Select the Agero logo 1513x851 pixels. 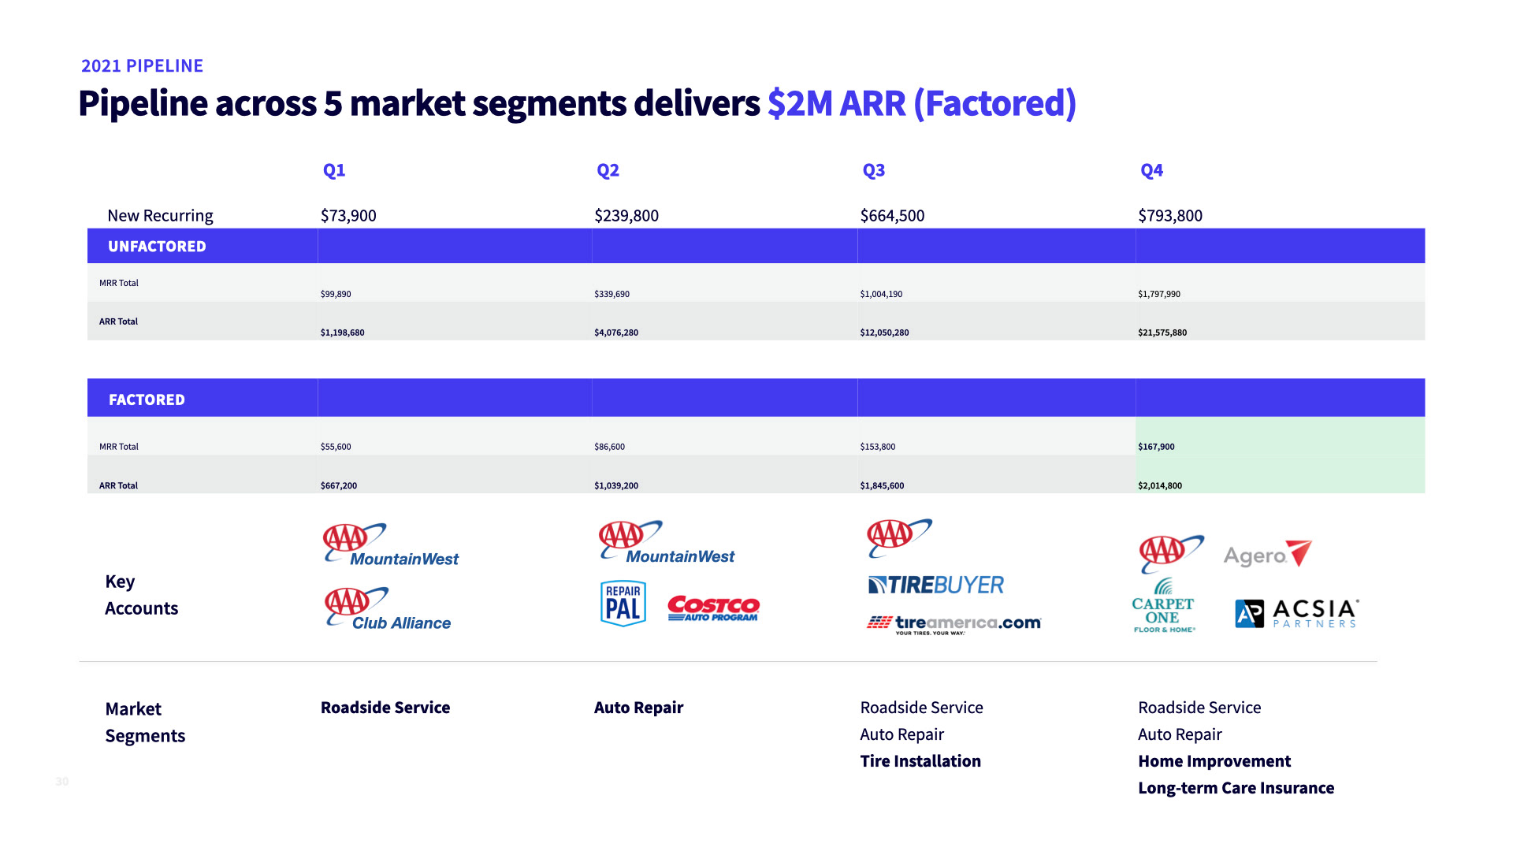[1266, 554]
